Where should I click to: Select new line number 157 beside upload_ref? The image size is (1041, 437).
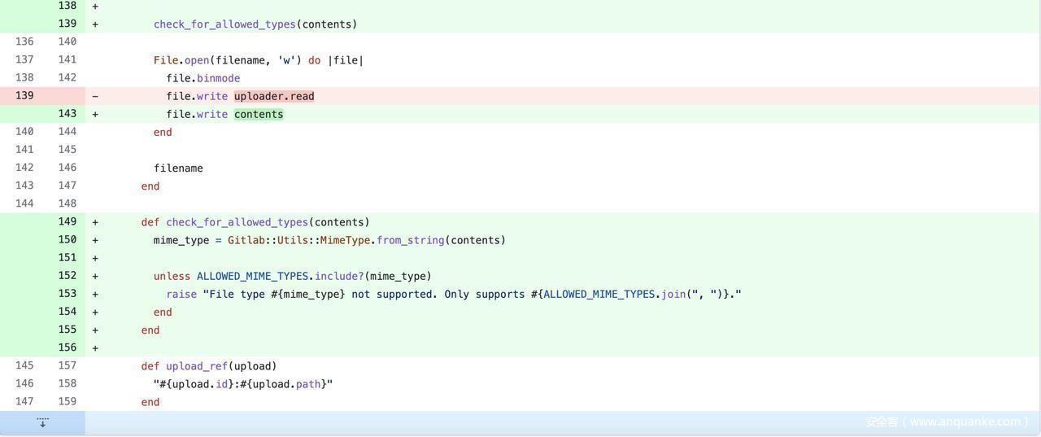pos(67,365)
